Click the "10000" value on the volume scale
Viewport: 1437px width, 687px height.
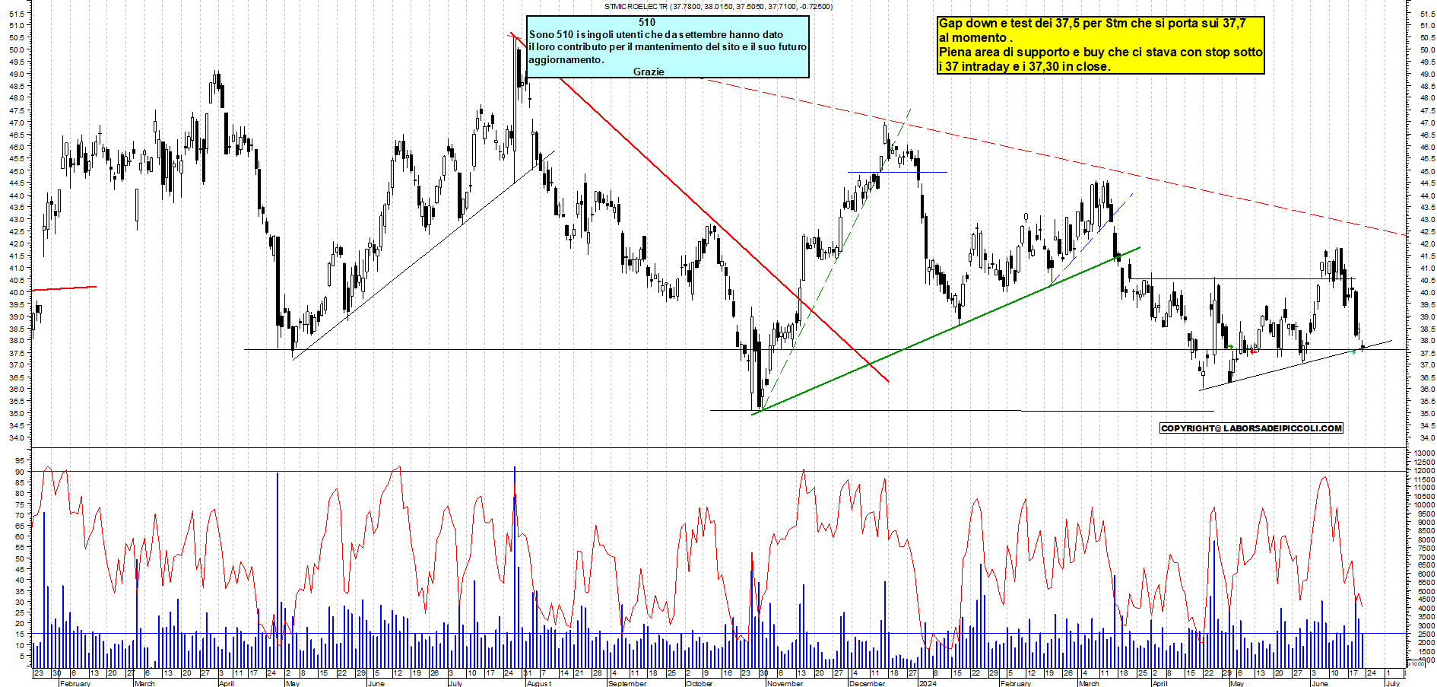pyautogui.click(x=1423, y=505)
